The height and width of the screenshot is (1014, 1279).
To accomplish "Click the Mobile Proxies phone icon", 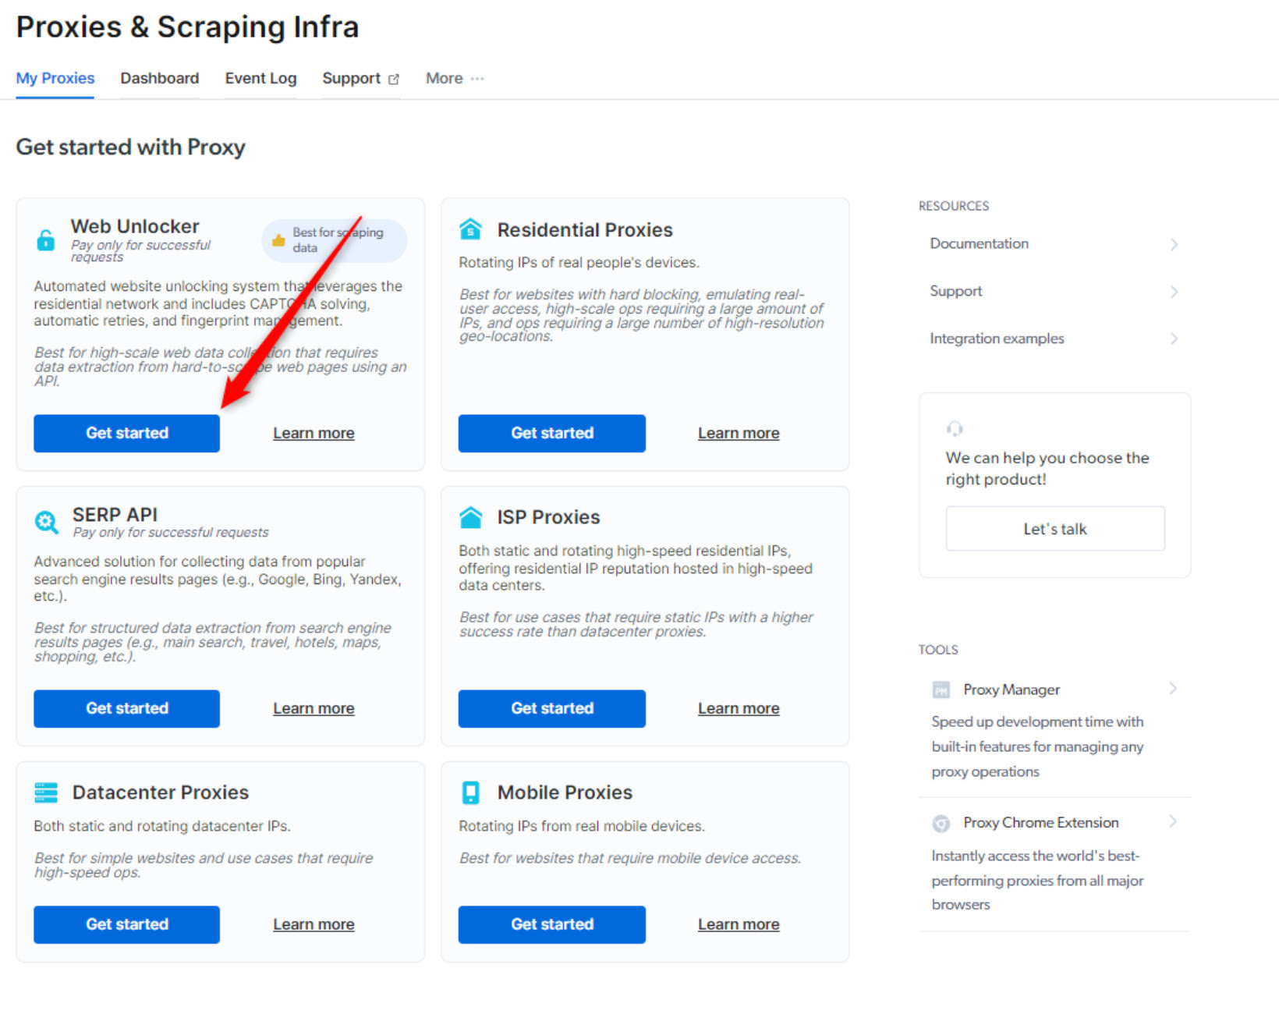I will point(470,792).
